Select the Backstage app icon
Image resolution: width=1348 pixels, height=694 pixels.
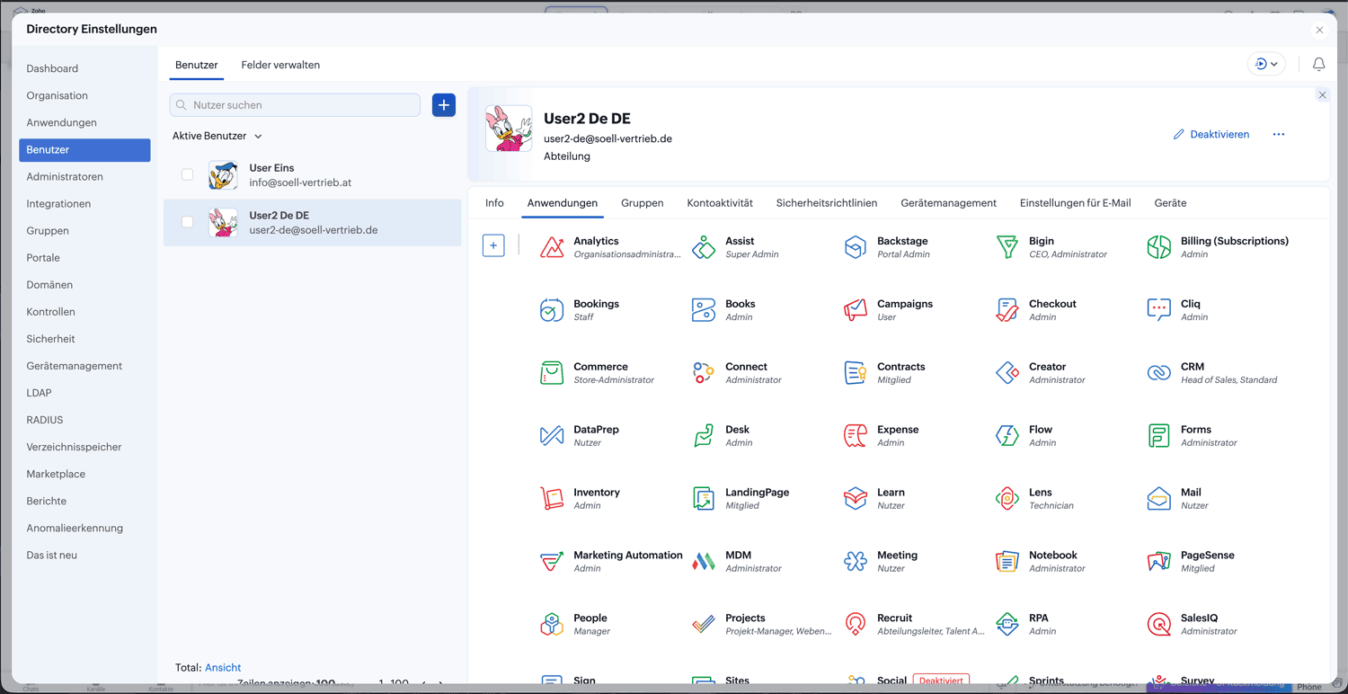pyautogui.click(x=856, y=246)
